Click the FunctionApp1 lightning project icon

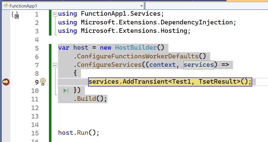point(6,6)
